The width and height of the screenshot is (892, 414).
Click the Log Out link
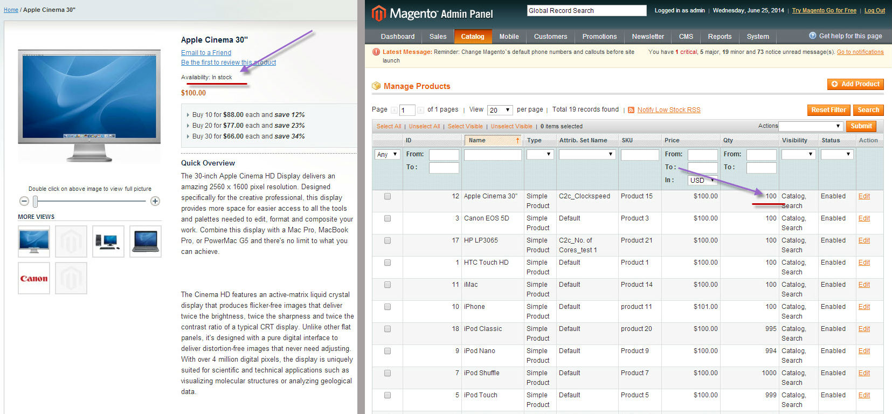[x=875, y=10]
